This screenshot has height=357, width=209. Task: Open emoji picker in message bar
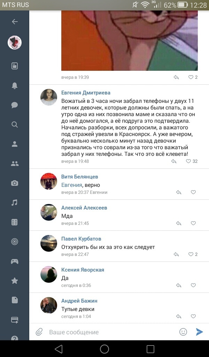pos(183,332)
